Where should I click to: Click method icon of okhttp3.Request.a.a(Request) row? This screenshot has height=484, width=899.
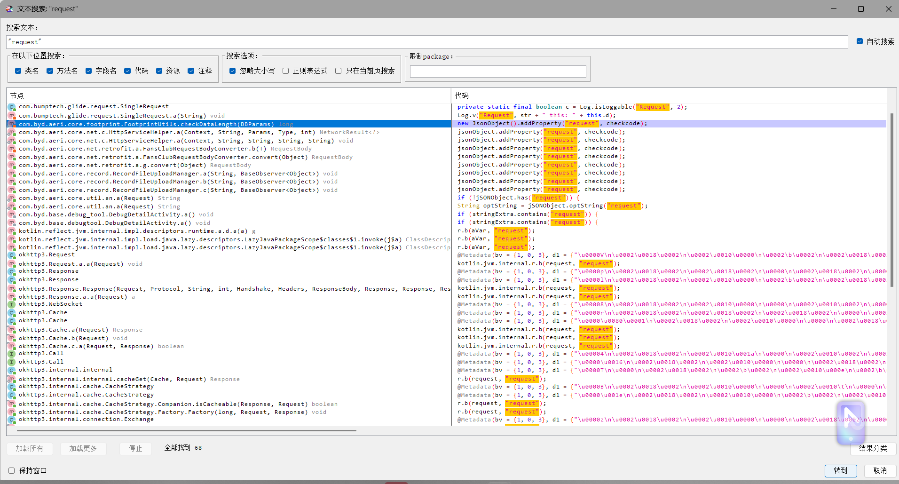click(x=12, y=264)
